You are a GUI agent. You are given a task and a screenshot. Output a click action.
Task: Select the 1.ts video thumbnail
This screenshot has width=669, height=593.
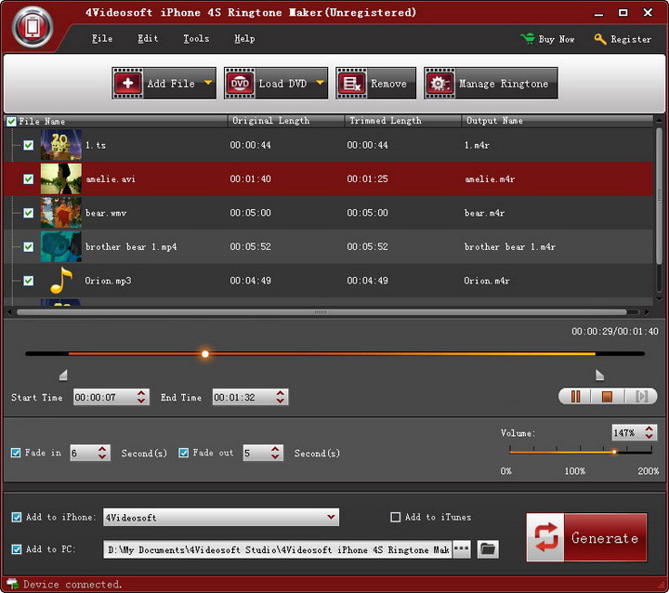(61, 145)
